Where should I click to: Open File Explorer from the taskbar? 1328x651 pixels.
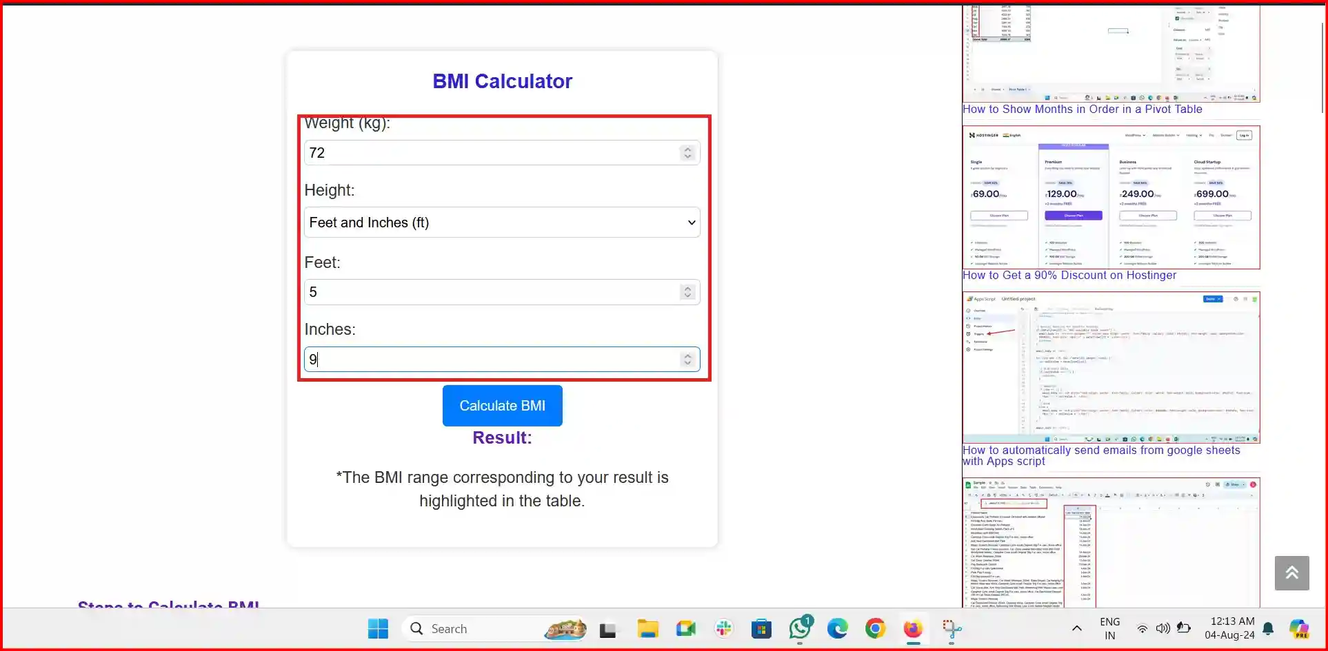pyautogui.click(x=647, y=629)
